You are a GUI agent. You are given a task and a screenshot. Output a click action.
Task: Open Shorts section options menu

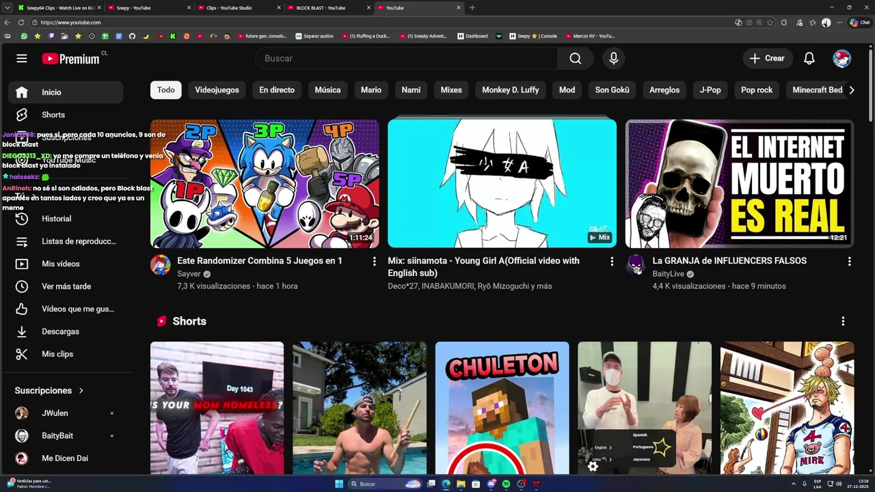(843, 321)
